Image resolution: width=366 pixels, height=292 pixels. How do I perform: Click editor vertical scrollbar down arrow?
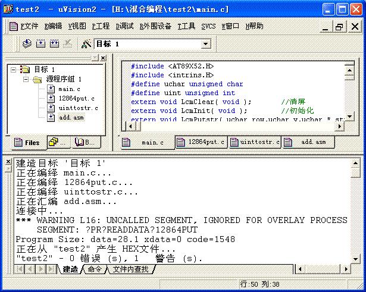pyautogui.click(x=349, y=116)
